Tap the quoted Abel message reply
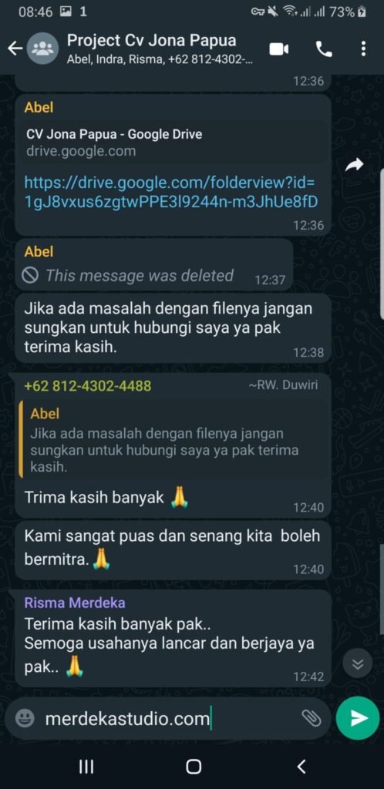 (173, 442)
